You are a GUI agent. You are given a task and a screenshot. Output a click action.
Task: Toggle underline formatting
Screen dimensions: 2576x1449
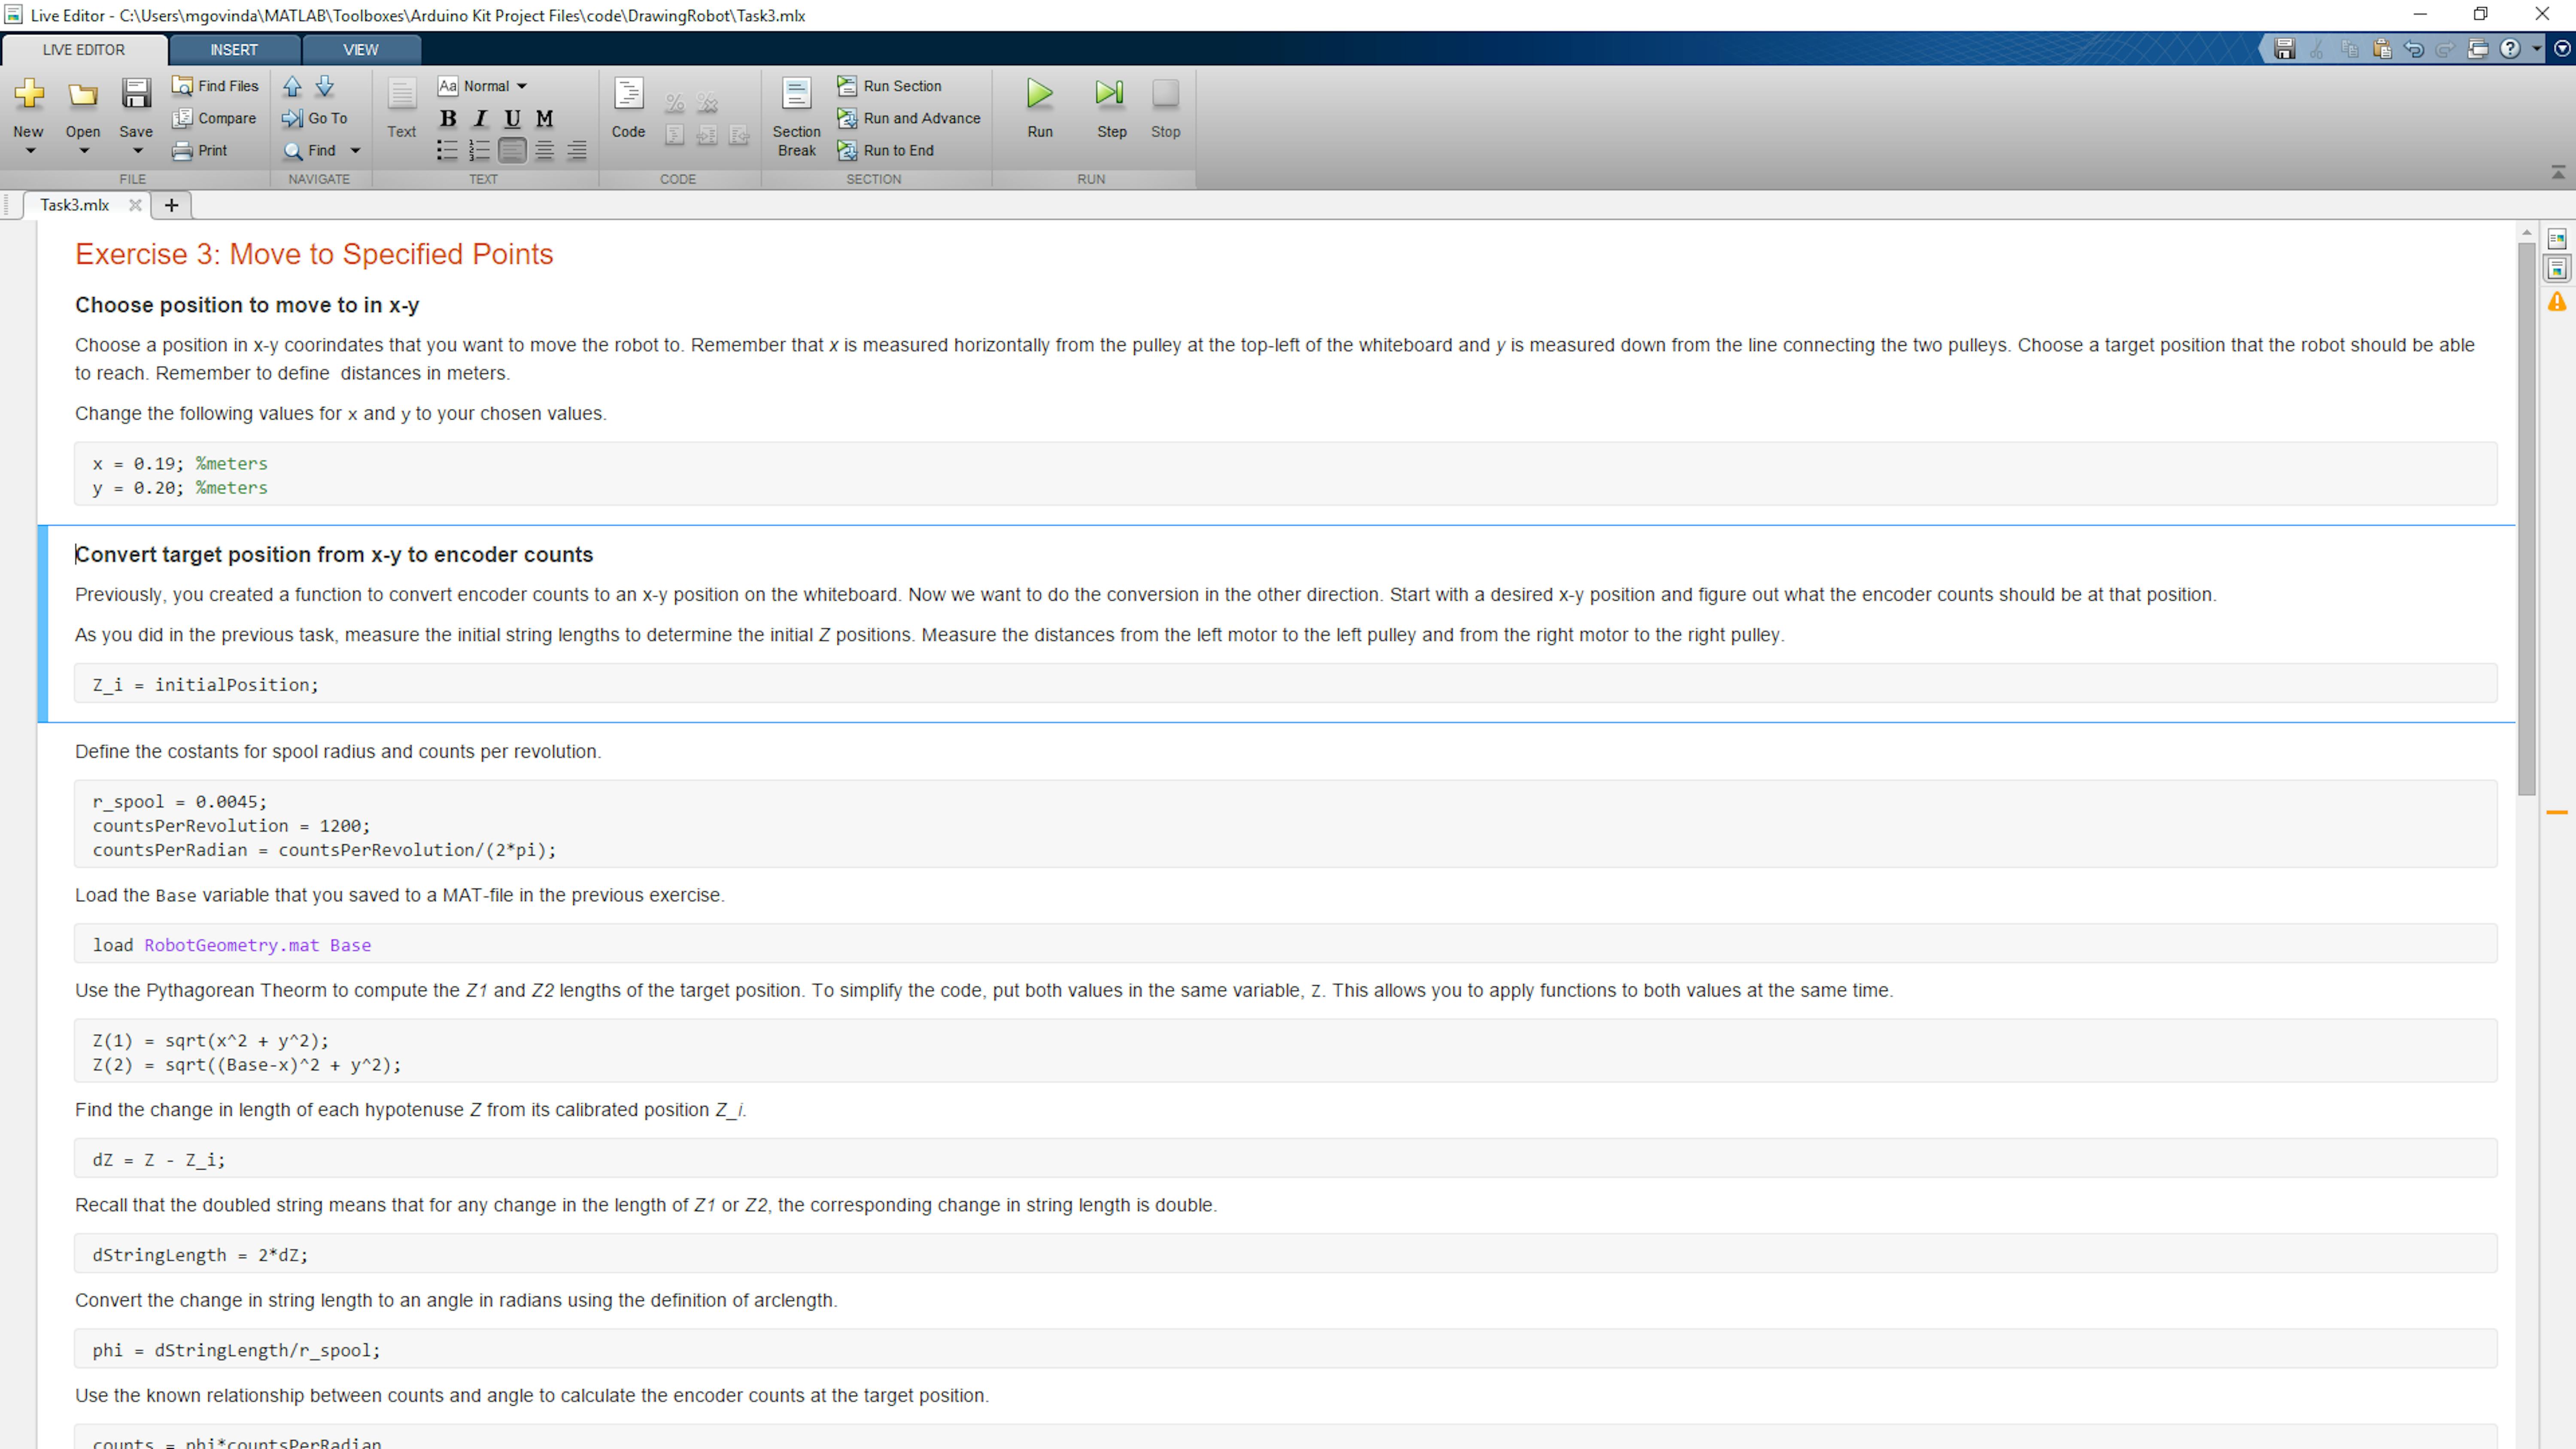[x=512, y=118]
